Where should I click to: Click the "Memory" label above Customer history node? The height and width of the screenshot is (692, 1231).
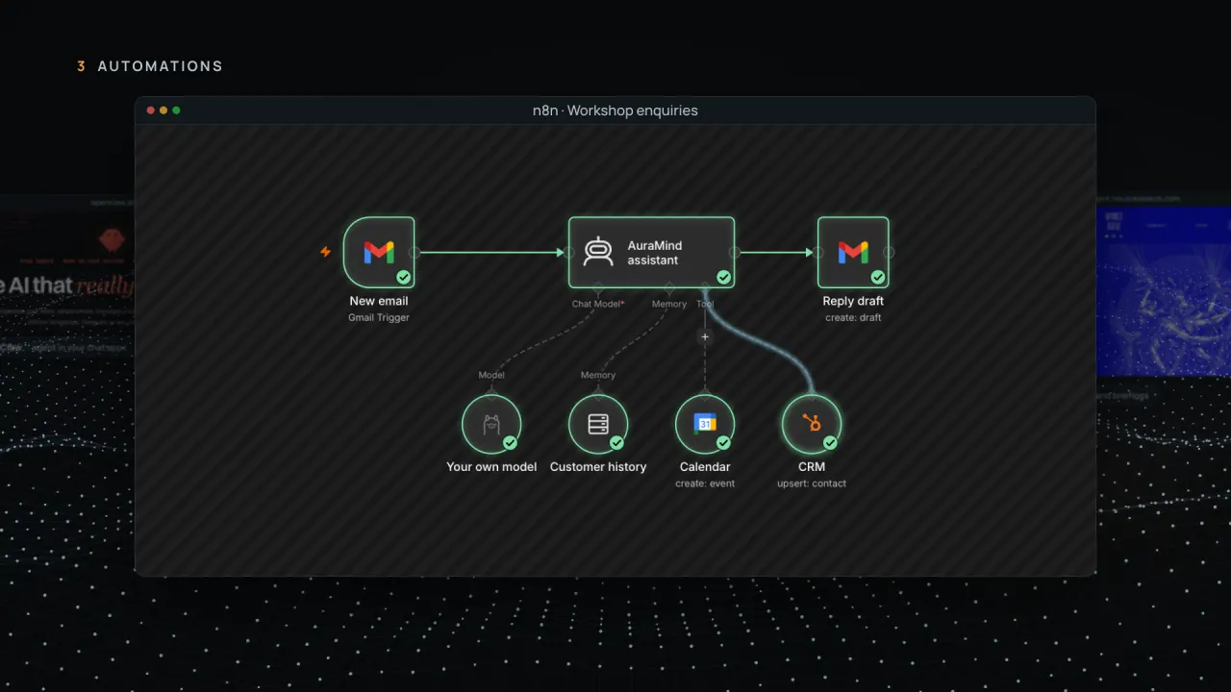598,375
